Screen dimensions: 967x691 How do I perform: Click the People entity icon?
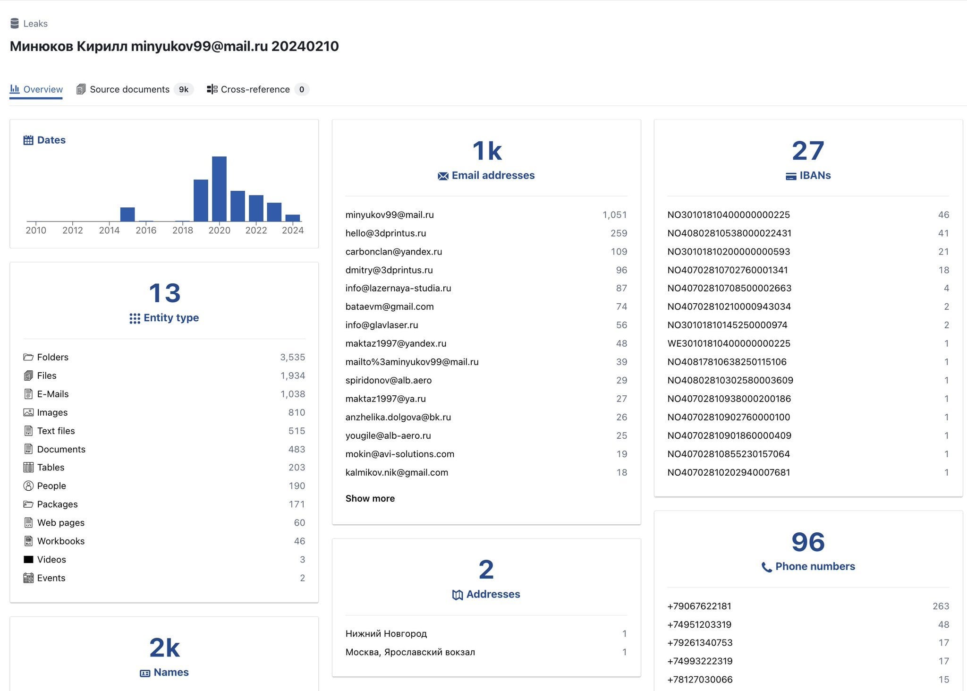point(28,486)
